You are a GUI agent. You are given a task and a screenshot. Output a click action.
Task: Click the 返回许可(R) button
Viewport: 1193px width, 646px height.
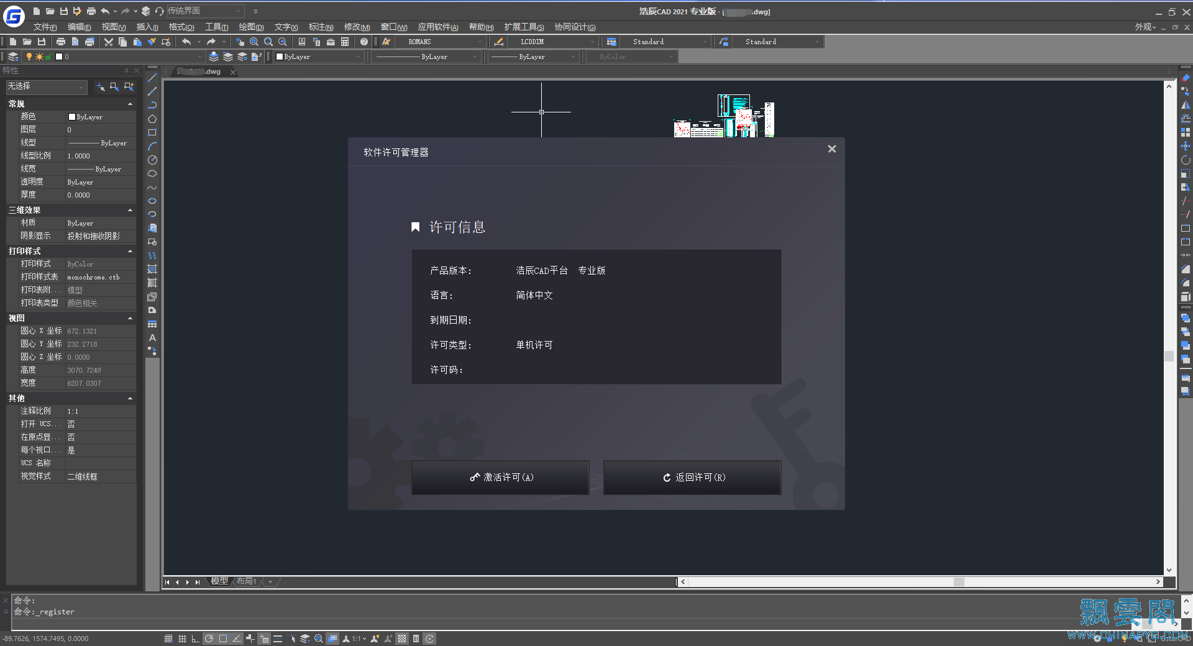692,477
